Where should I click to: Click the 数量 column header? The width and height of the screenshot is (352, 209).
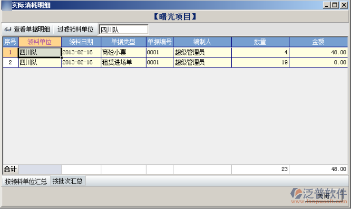[x=260, y=42]
